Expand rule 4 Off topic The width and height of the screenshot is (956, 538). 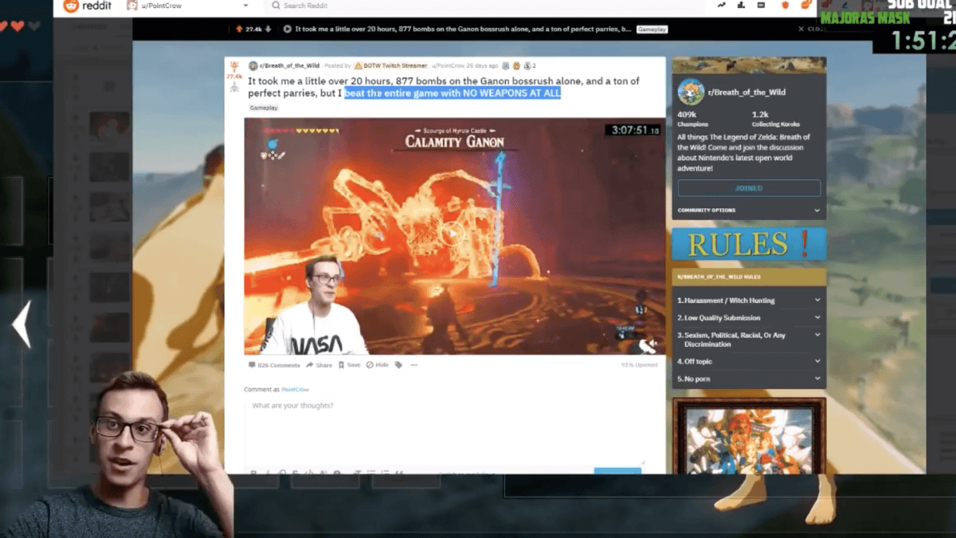click(x=749, y=361)
